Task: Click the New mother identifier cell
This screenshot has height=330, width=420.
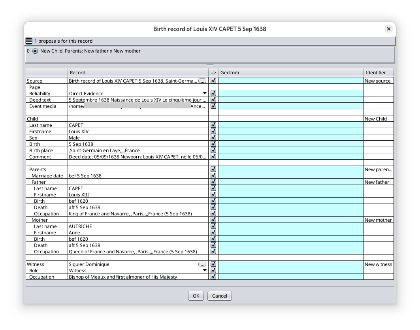Action: 379,220
